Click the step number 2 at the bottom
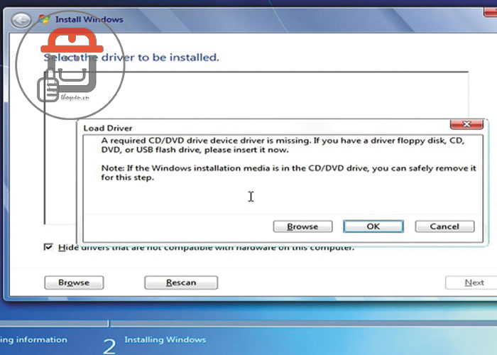Image resolution: width=497 pixels, height=355 pixels. pos(109,346)
